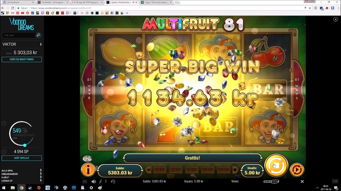The image size is (341, 191).
Task: Spin the reels with the big spin button
Action: click(x=276, y=166)
